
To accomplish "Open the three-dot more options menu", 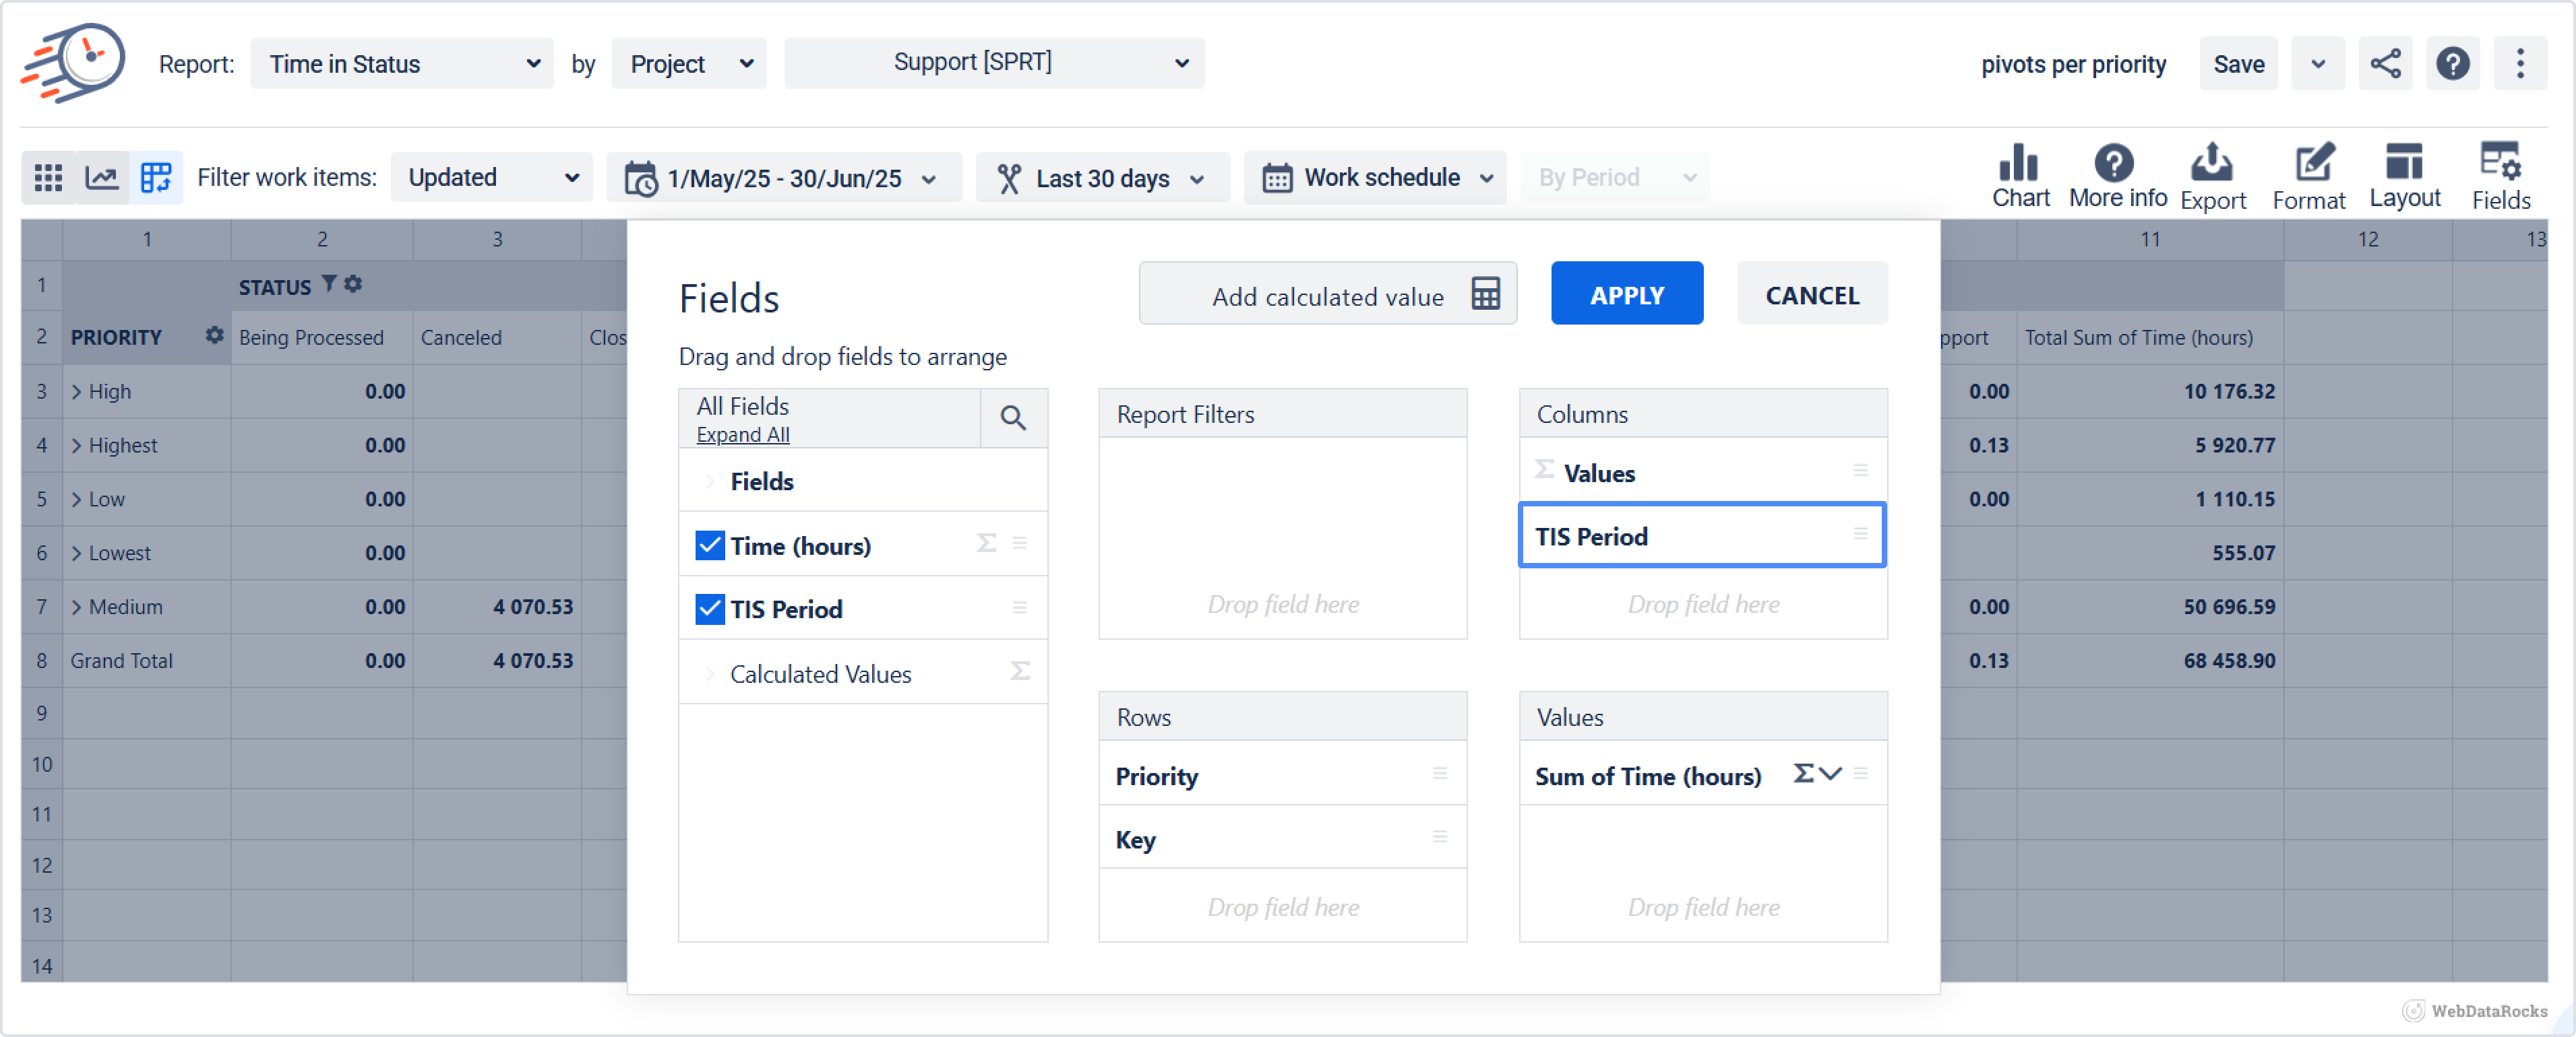I will coord(2520,64).
